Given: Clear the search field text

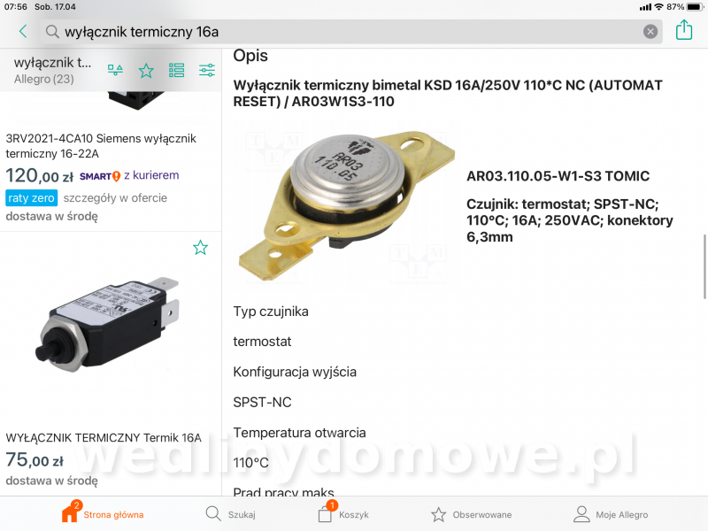Looking at the screenshot, I should (x=650, y=32).
